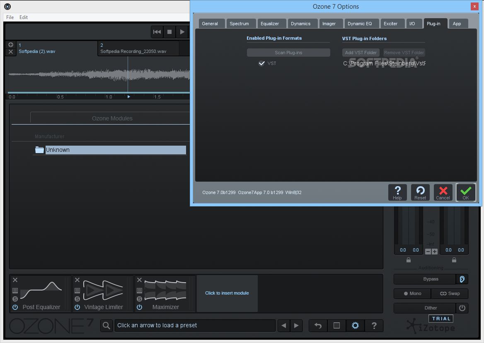The image size is (484, 343).
Task: Click Remove VST Folder button
Action: [404, 53]
